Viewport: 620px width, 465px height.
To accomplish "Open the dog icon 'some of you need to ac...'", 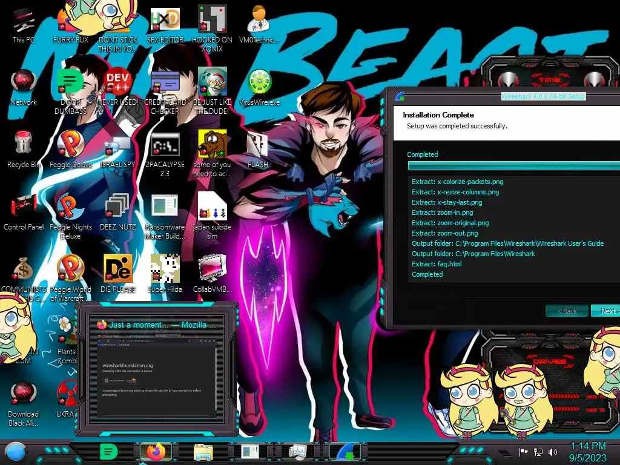I will point(213,154).
